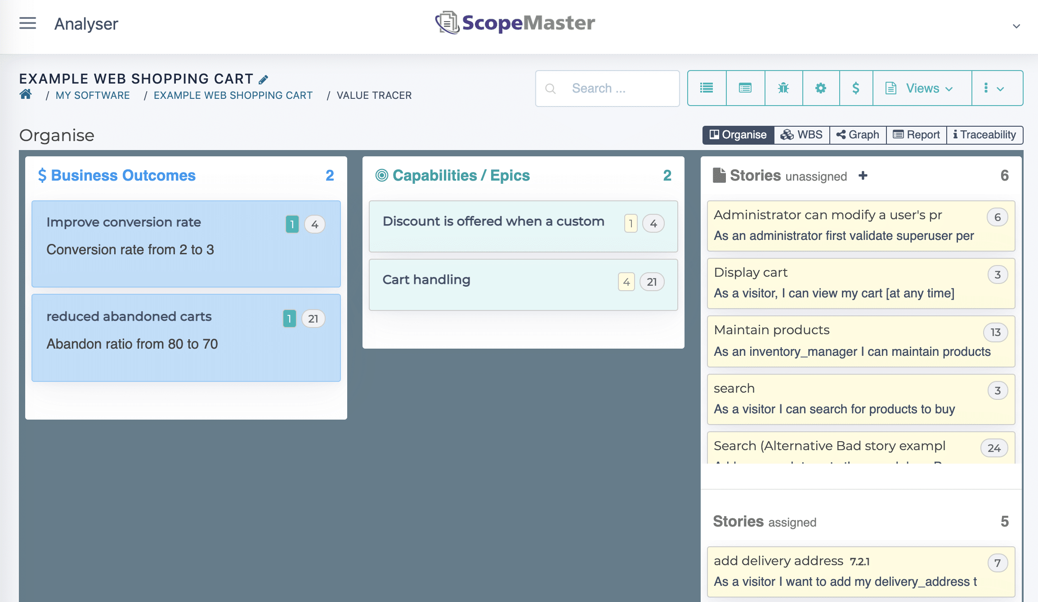Select the Organise view button
Viewport: 1038px width, 602px height.
pyautogui.click(x=738, y=134)
